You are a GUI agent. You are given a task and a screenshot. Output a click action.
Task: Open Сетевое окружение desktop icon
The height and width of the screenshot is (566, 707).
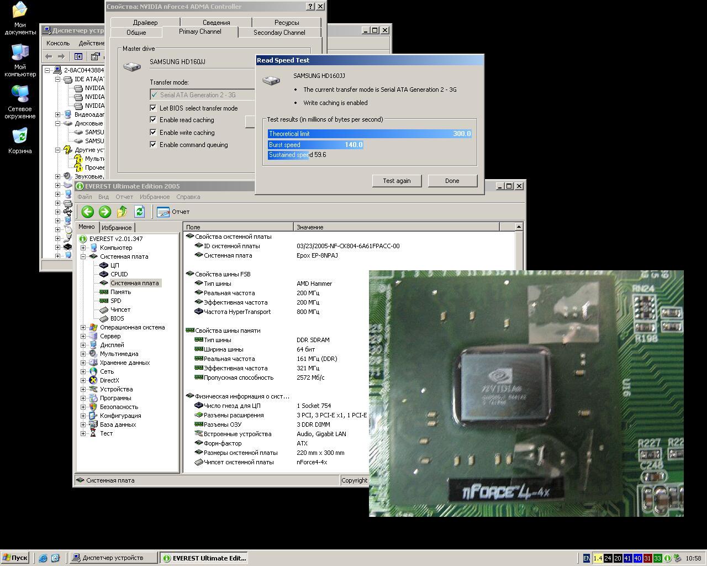coord(20,102)
